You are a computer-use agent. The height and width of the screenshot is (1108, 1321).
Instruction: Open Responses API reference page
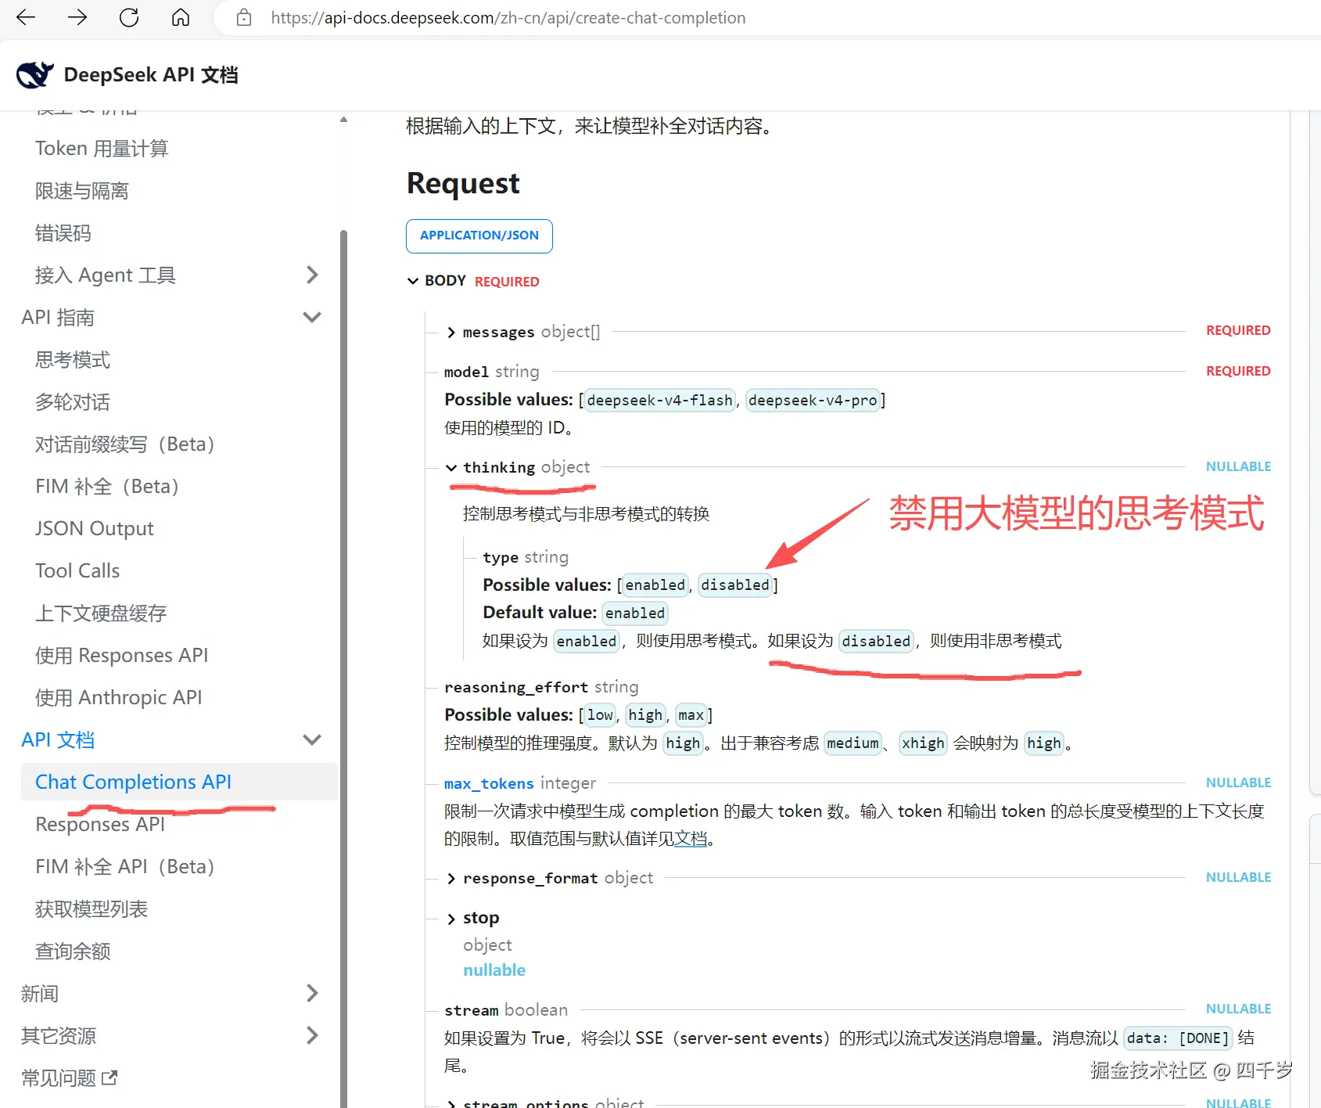[x=100, y=824]
